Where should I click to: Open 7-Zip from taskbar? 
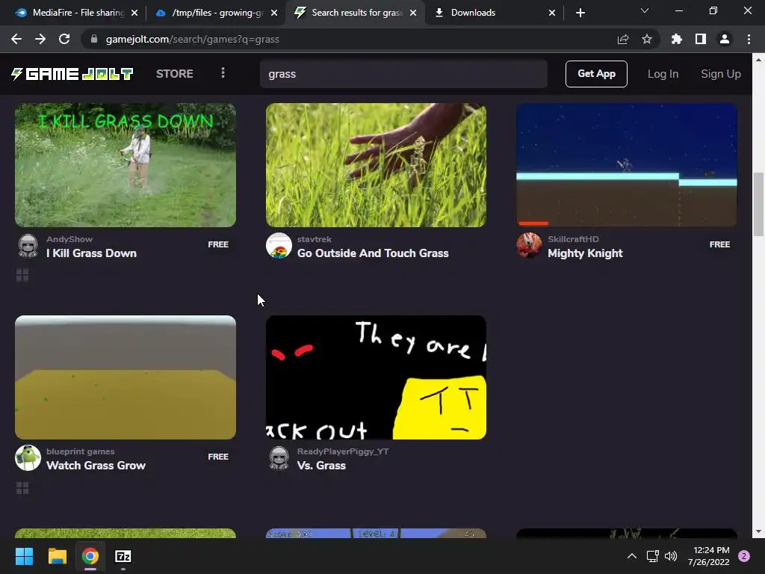(x=123, y=556)
